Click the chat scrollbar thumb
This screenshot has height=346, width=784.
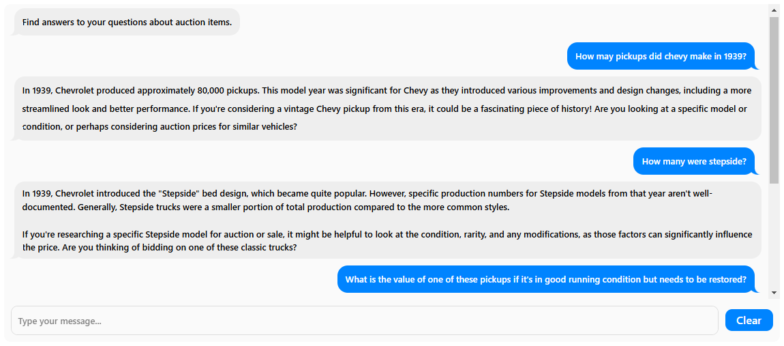774,100
